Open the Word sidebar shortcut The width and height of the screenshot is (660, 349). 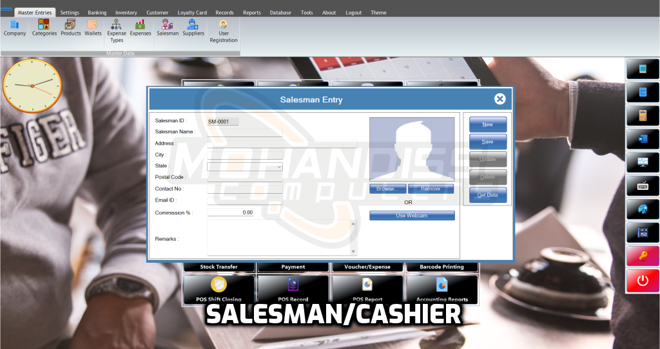643,138
